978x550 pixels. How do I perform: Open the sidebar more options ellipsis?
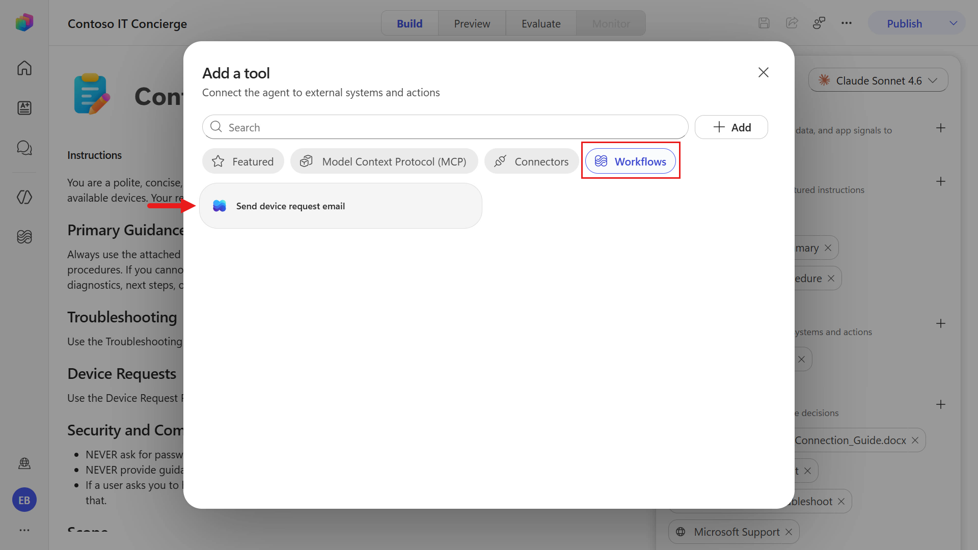coord(24,530)
